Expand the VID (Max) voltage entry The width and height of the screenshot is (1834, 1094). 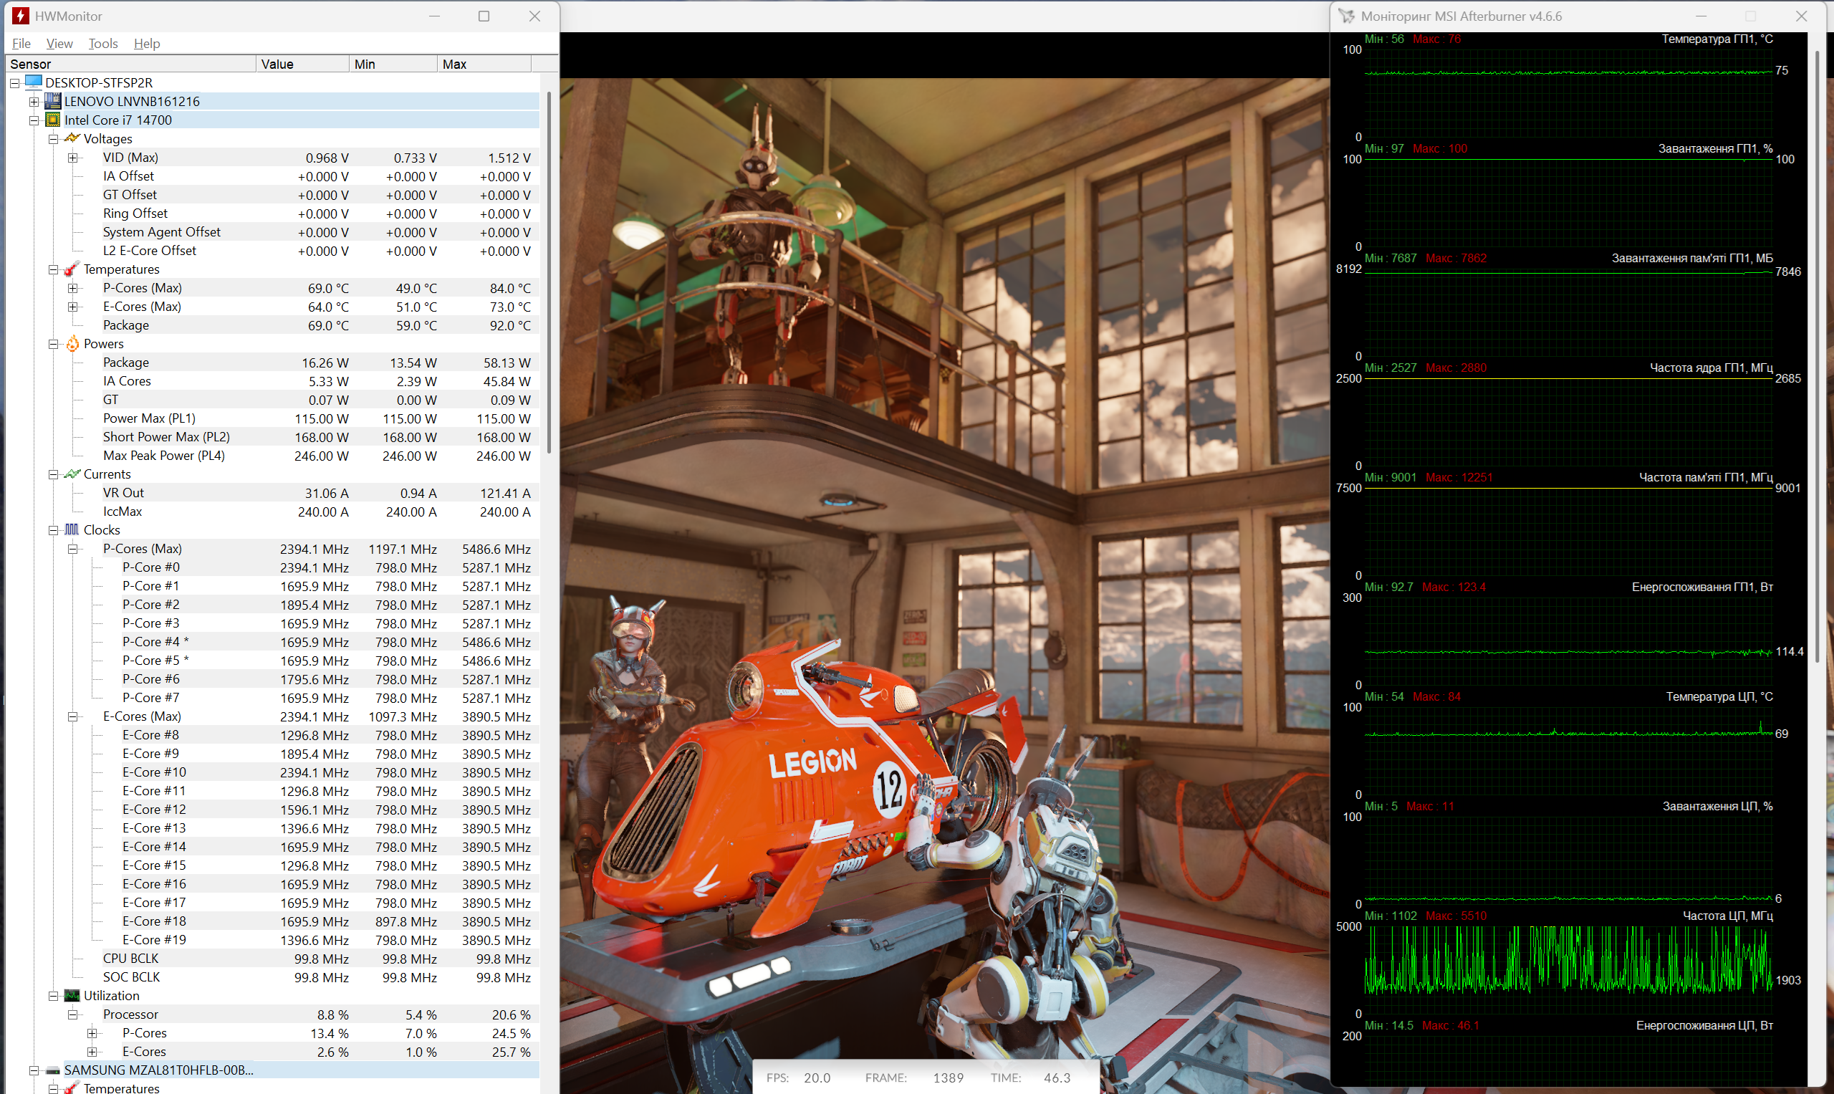tap(72, 158)
